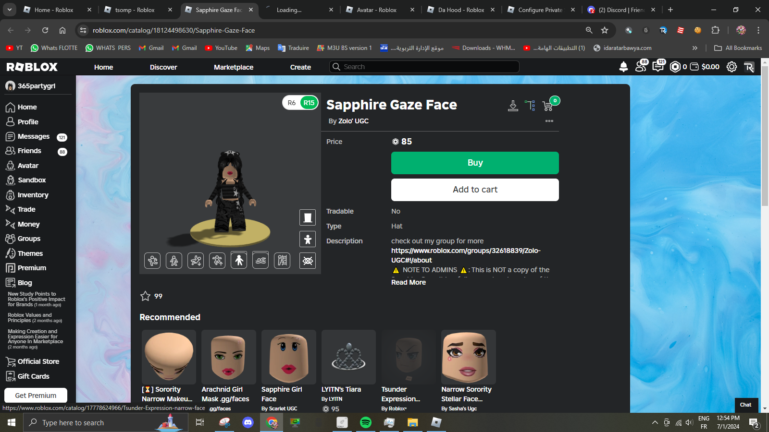Switch to the Da Hood - Roblox browser tab

(461, 10)
